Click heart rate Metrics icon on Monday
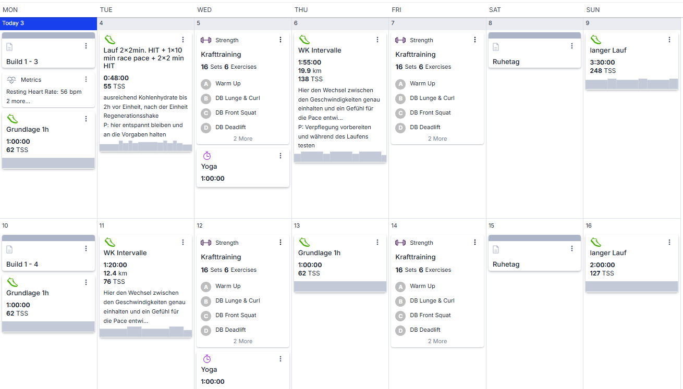The width and height of the screenshot is (683, 389). (11, 80)
